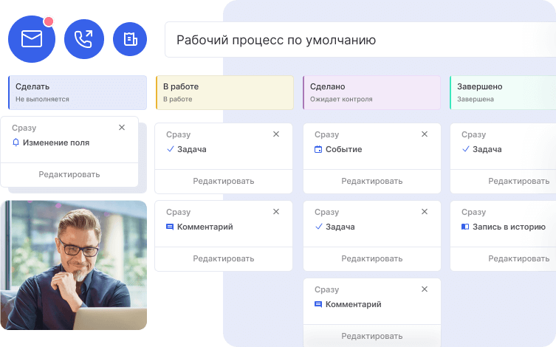Click the comment icon in the В работе column
556x347 pixels.
click(170, 227)
